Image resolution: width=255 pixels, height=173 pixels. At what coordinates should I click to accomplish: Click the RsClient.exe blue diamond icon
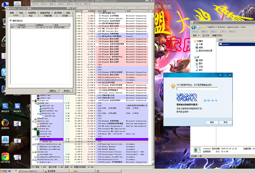(x=41, y=106)
